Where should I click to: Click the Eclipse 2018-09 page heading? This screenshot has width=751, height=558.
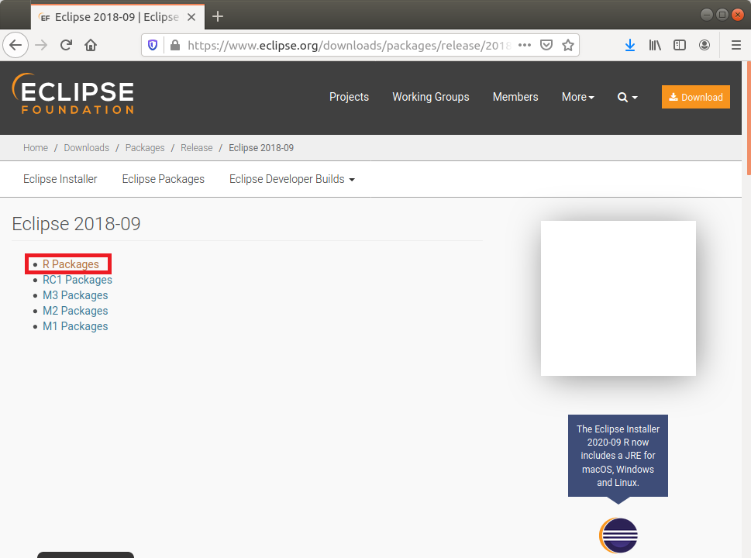coord(76,224)
